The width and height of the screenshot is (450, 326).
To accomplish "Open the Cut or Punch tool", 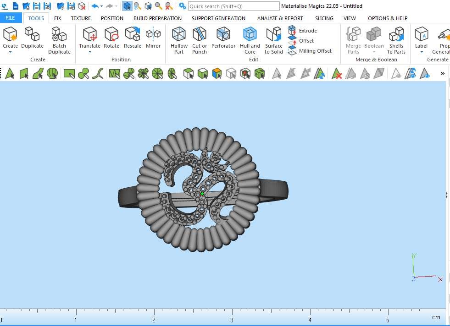I will pos(200,40).
